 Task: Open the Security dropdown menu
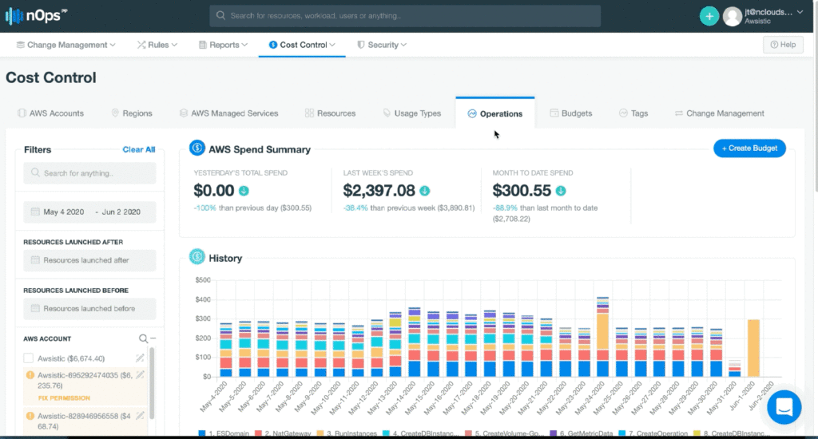[382, 45]
